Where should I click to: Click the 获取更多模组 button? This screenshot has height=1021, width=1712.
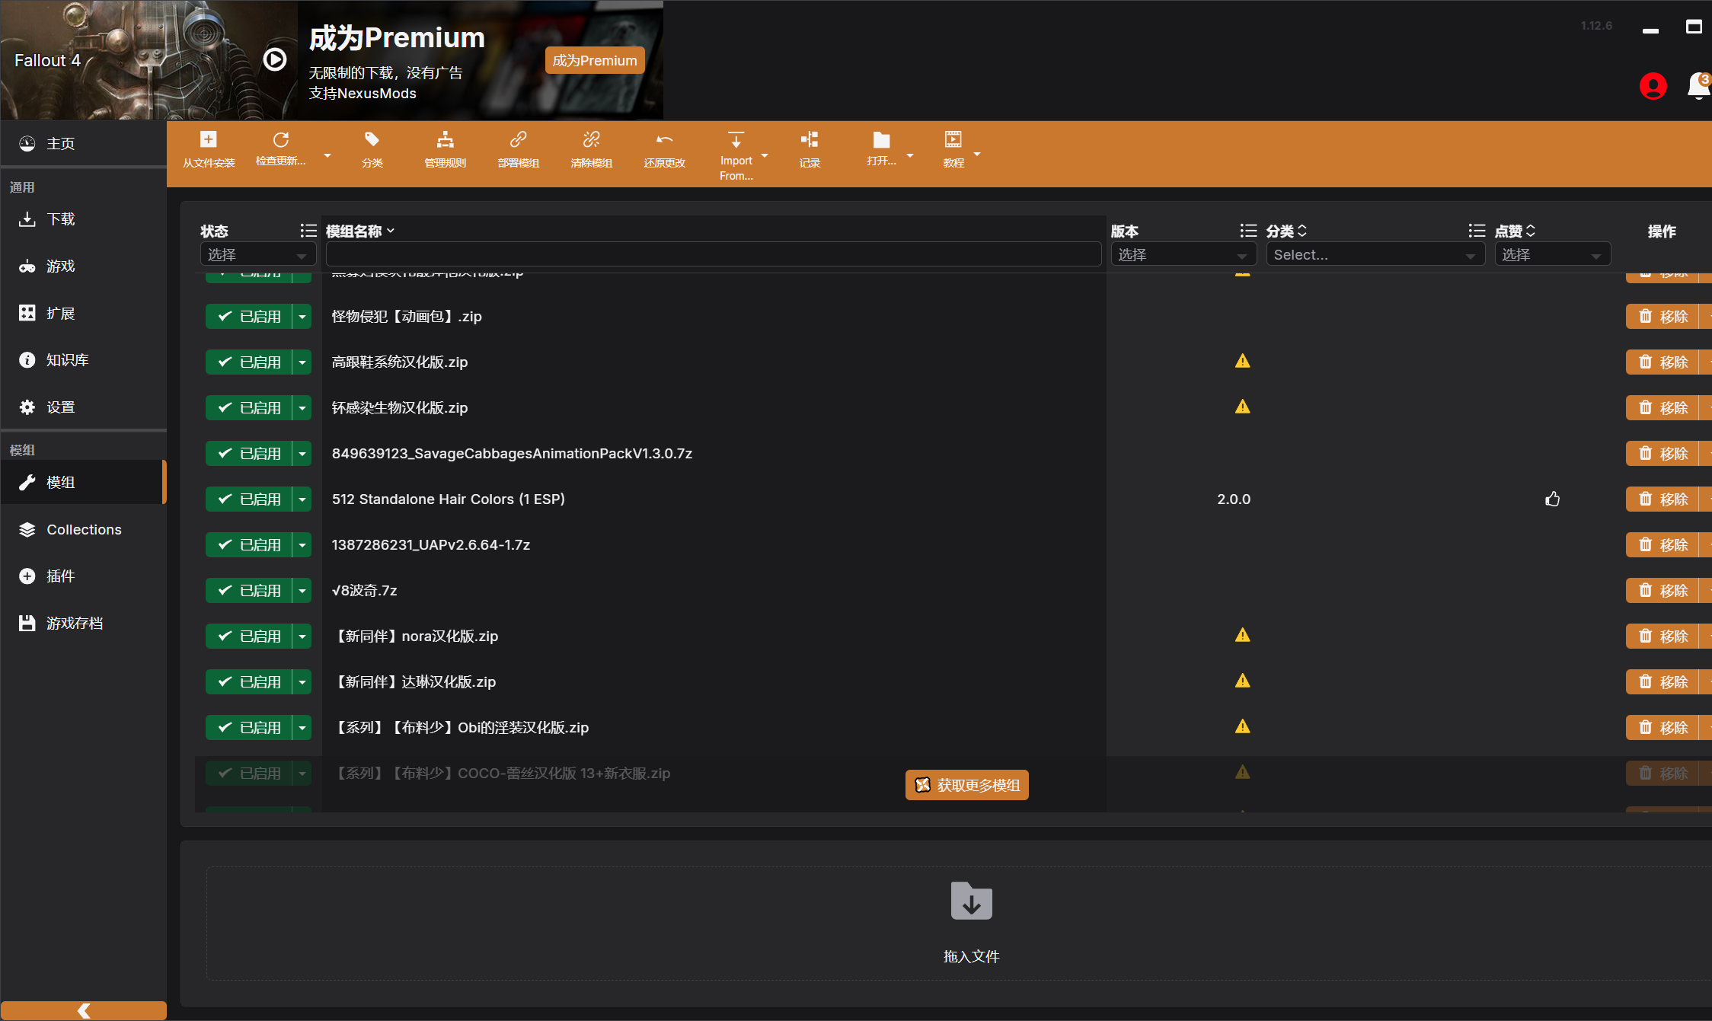click(966, 785)
